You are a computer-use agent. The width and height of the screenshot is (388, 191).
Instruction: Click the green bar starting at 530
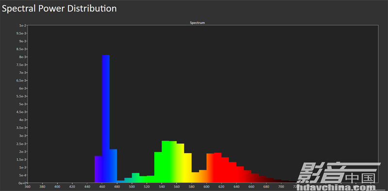[x=158, y=167]
